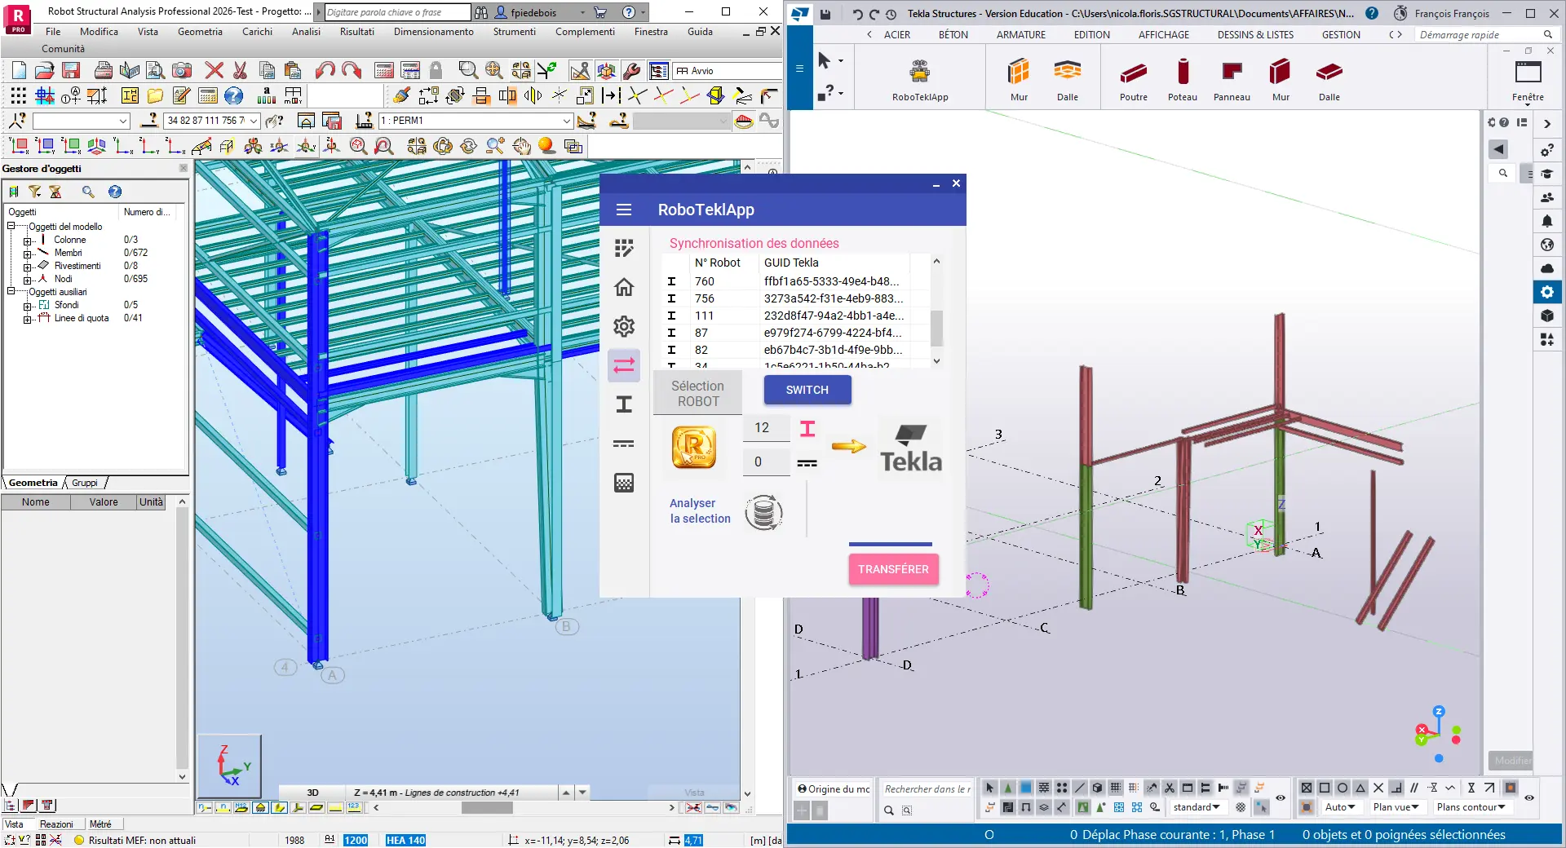Click the SWITCH button
The width and height of the screenshot is (1566, 848).
(807, 390)
